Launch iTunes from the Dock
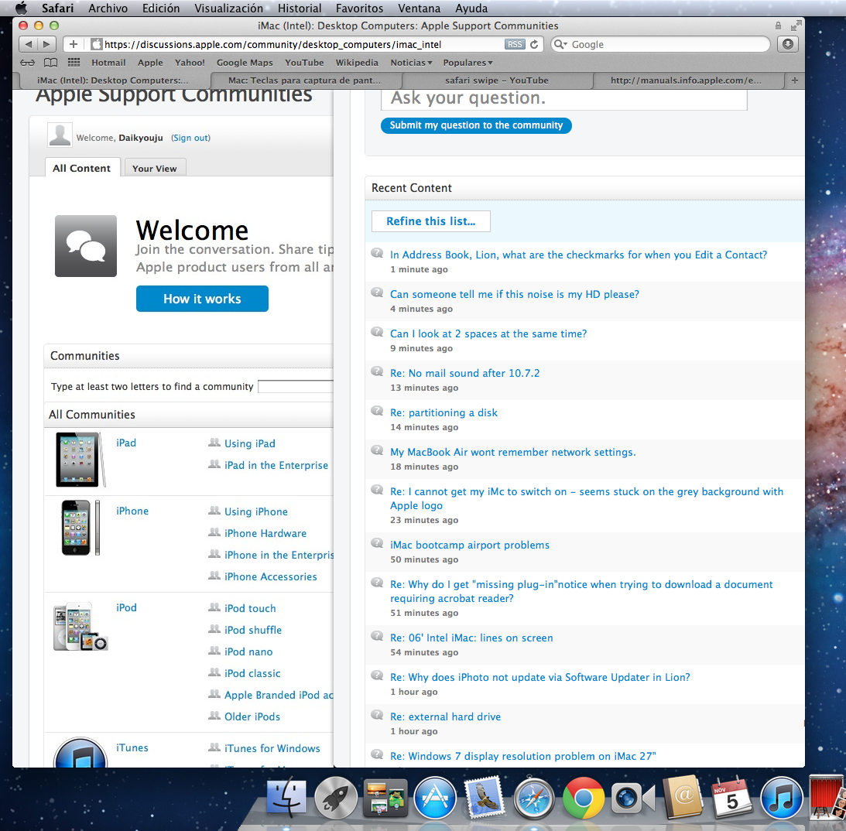Viewport: 846px width, 831px height. pyautogui.click(x=781, y=799)
